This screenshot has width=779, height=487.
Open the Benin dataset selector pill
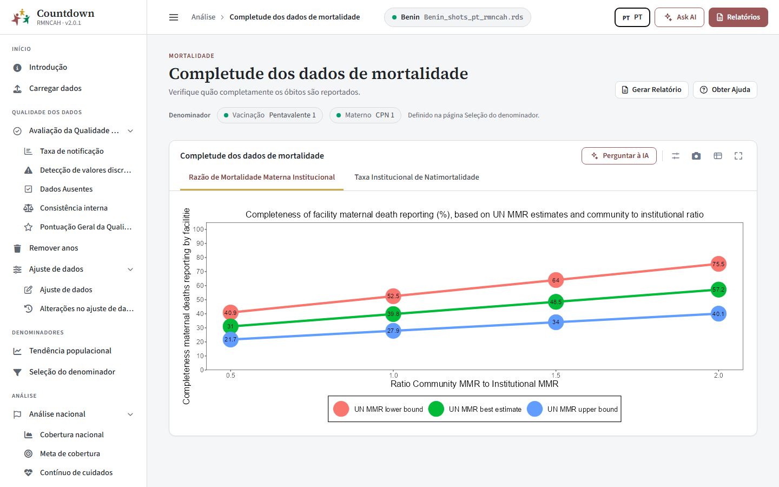point(458,17)
